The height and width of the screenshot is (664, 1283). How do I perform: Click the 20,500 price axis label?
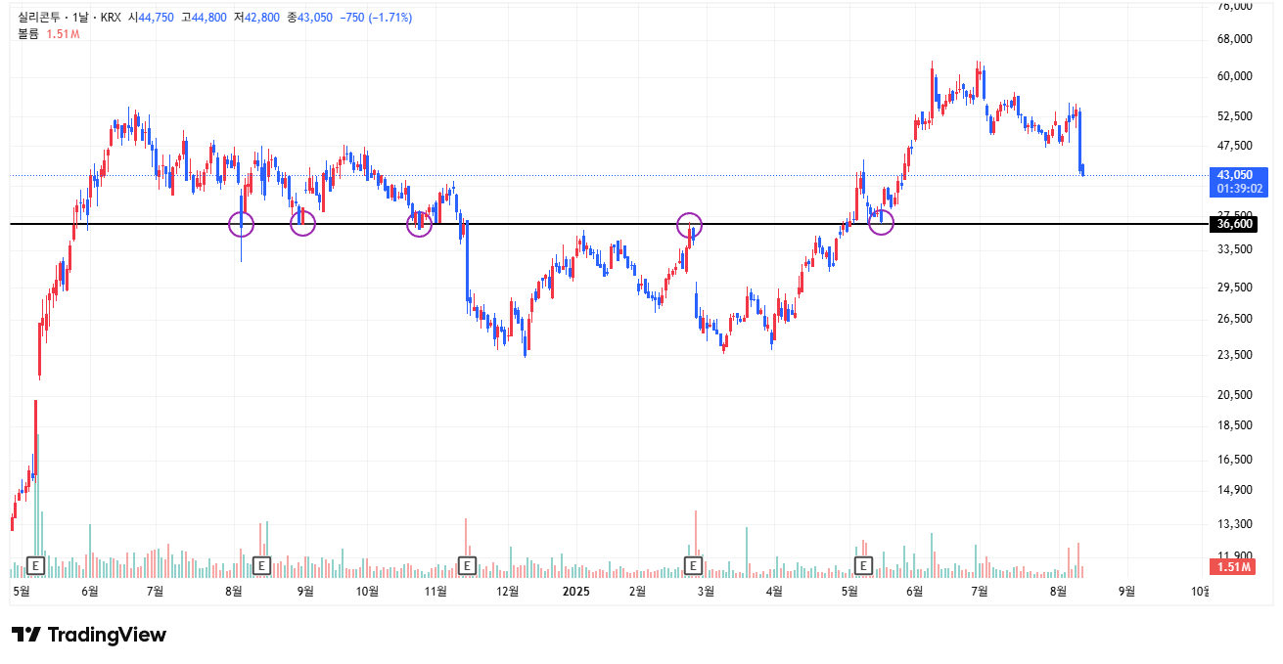1235,395
